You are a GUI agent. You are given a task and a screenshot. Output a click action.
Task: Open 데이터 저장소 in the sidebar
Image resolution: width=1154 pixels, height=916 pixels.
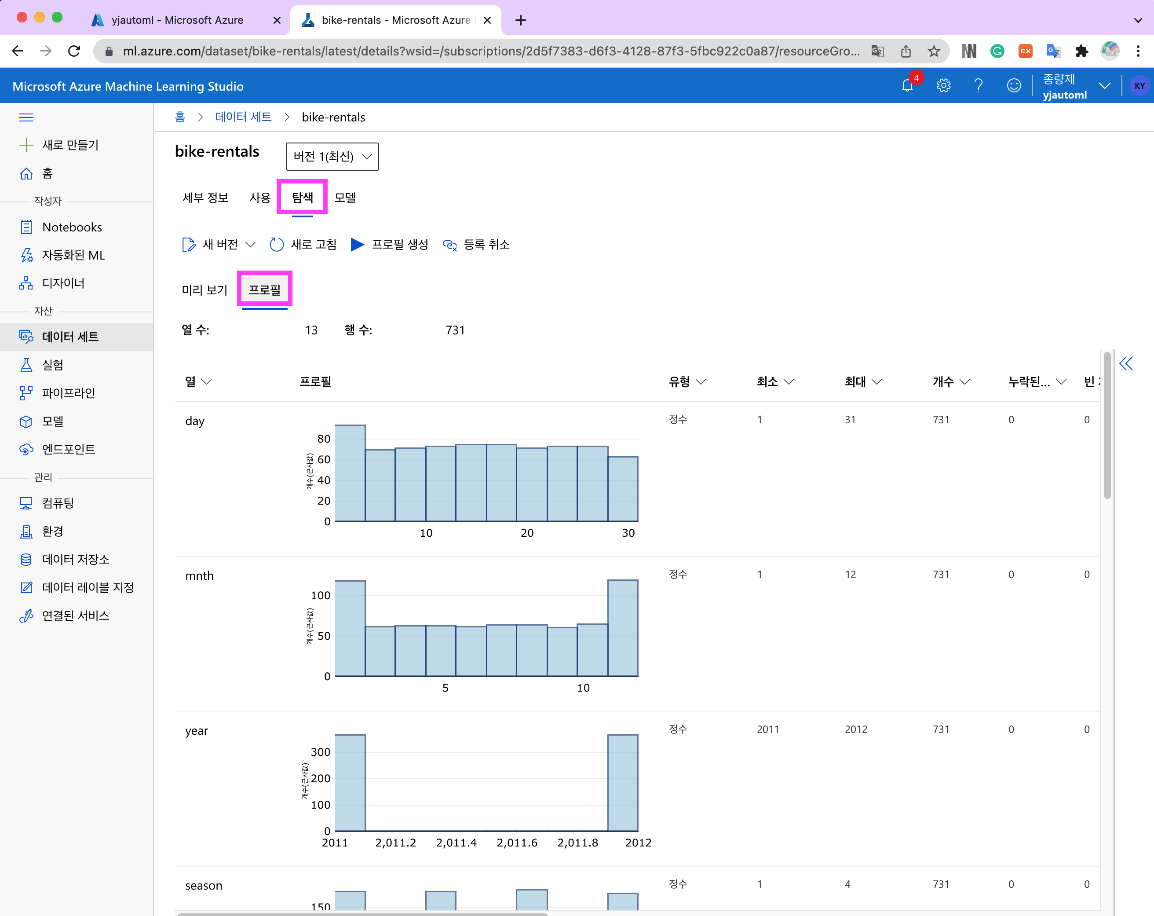(x=77, y=560)
